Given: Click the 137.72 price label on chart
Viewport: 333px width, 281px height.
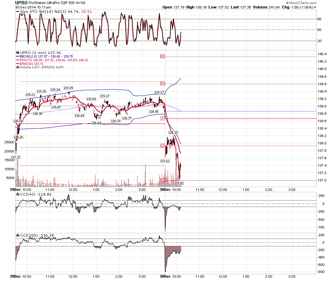Looking at the screenshot, I should pos(16,157).
